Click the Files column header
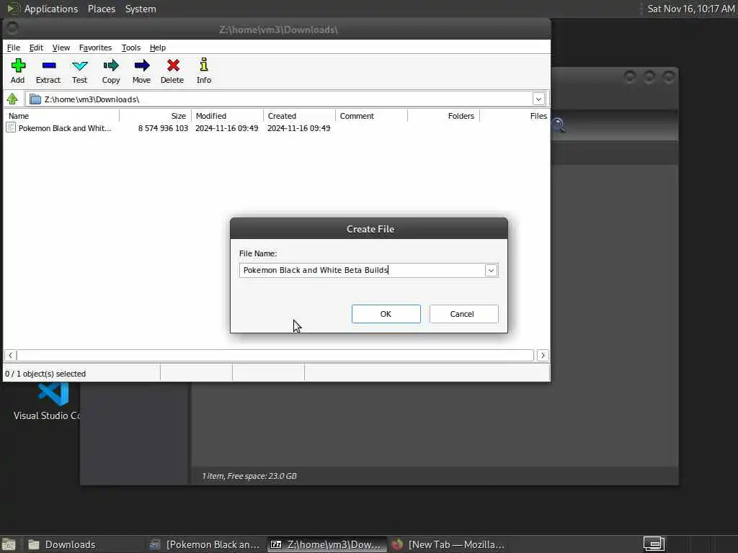Image resolution: width=738 pixels, height=553 pixels. [515, 116]
